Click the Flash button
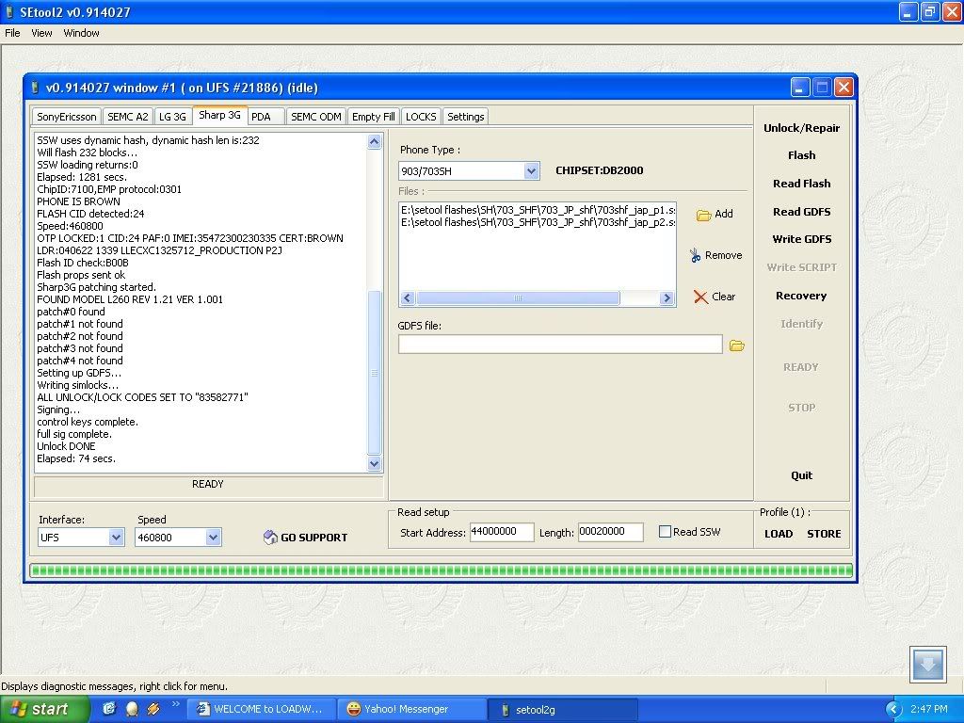The image size is (964, 723). (x=801, y=155)
